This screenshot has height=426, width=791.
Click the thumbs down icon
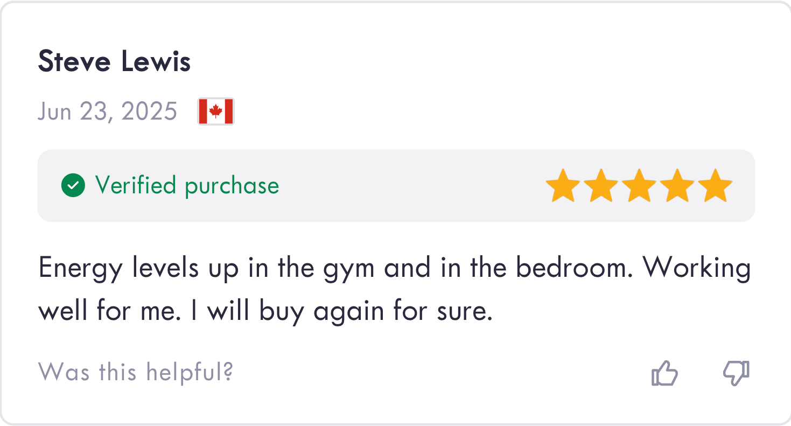click(x=736, y=373)
